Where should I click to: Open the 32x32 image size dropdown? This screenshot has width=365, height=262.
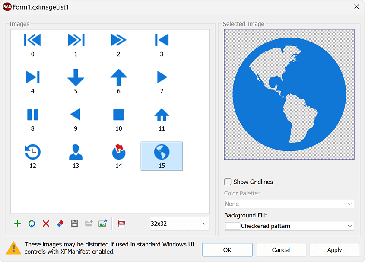[179, 224]
